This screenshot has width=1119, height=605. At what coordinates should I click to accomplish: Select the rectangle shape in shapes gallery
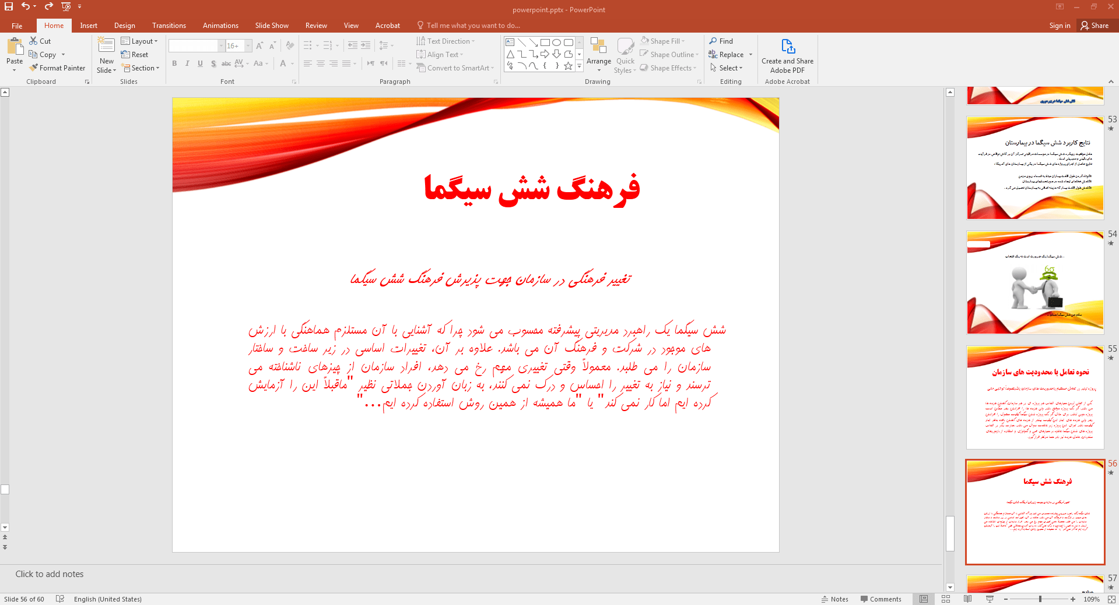pyautogui.click(x=545, y=43)
